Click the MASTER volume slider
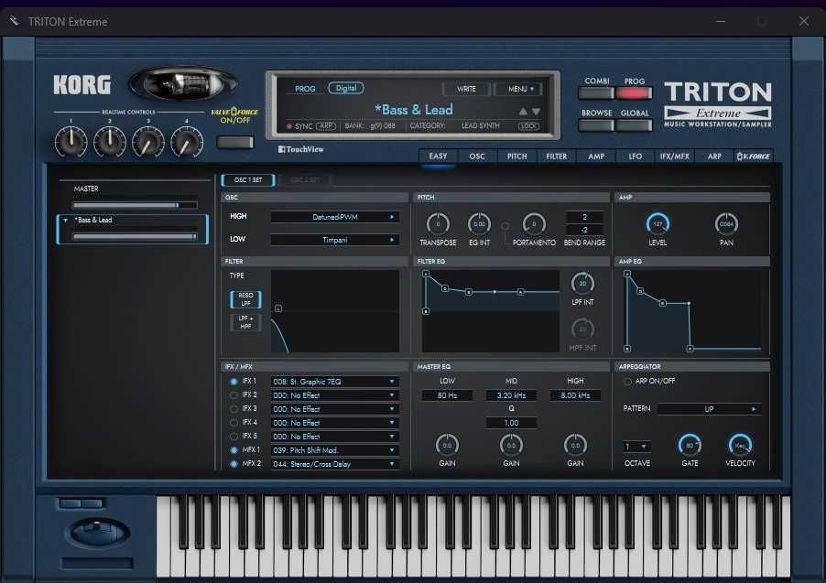This screenshot has height=583, width=826. point(135,205)
